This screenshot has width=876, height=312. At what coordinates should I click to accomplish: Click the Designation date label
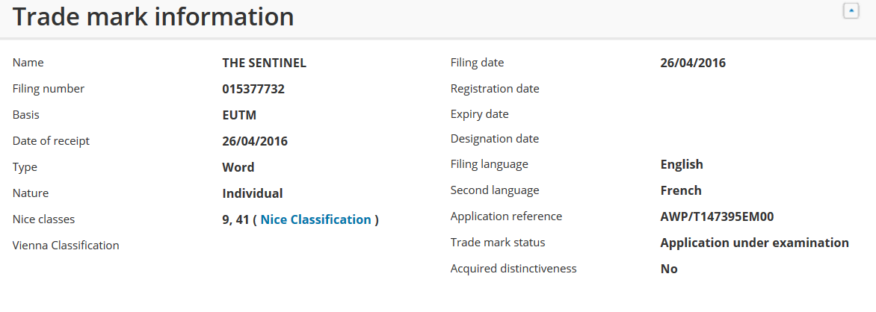(x=494, y=139)
